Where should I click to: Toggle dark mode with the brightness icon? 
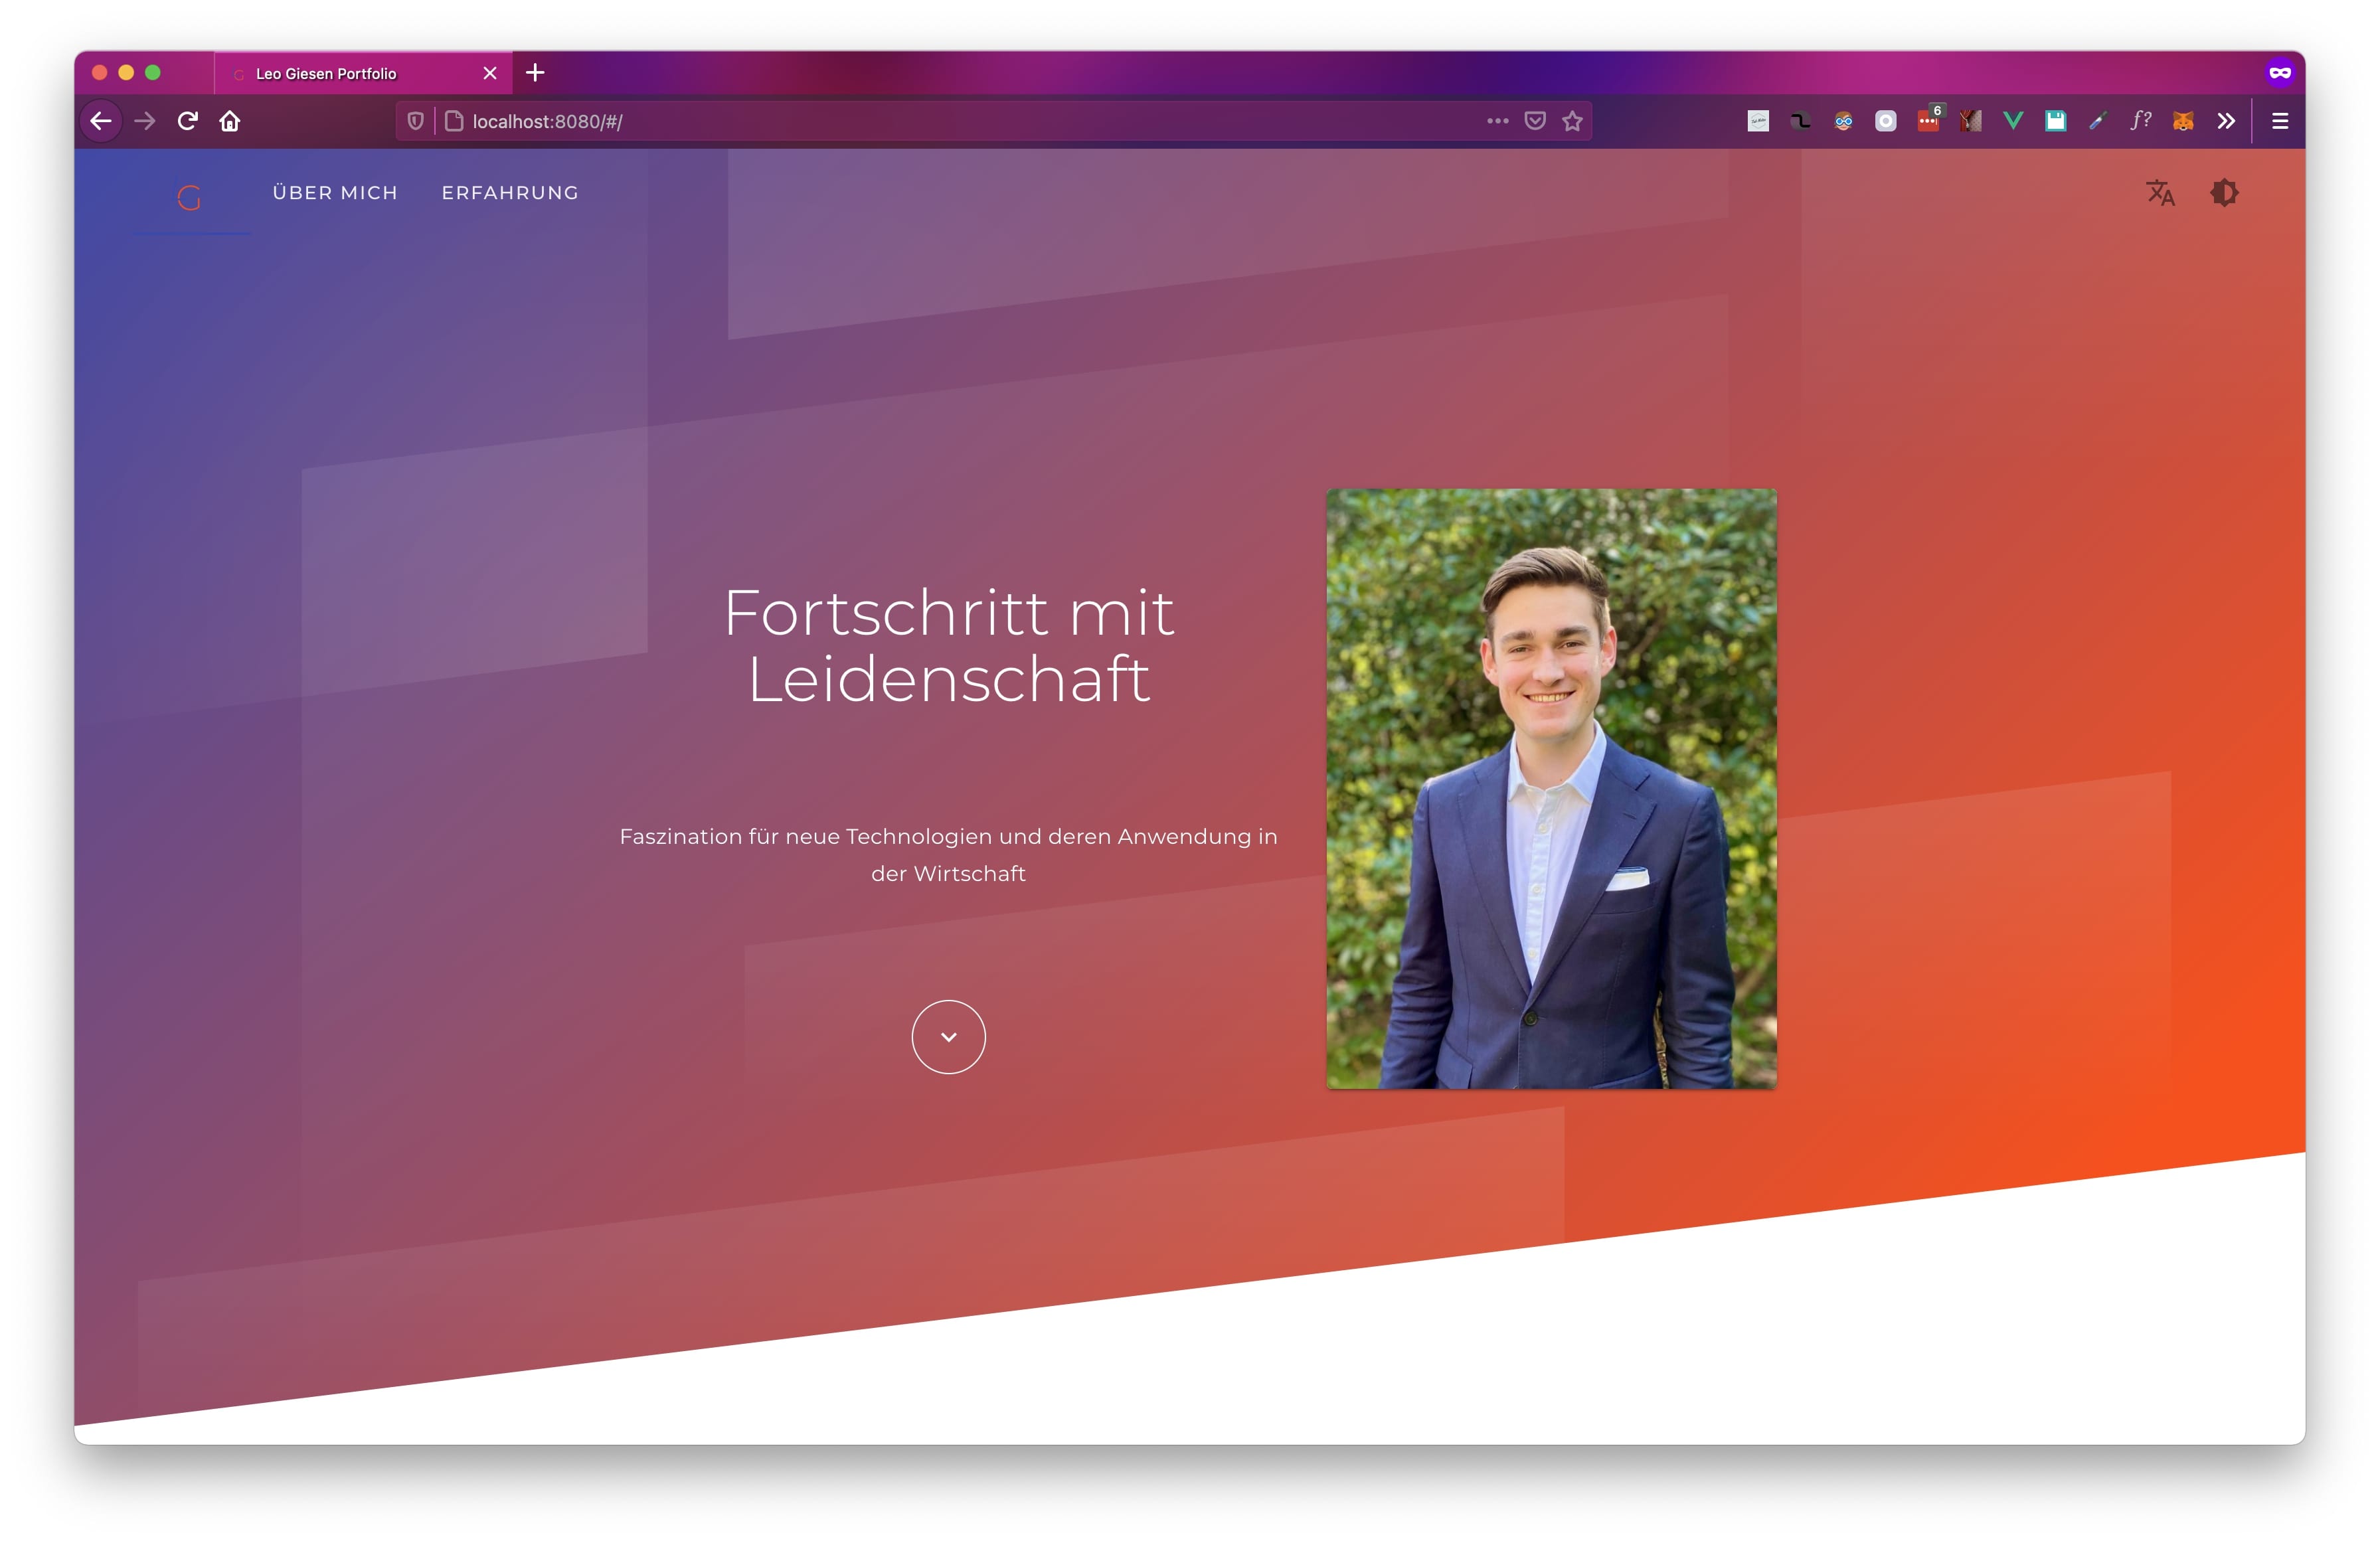[x=2224, y=193]
